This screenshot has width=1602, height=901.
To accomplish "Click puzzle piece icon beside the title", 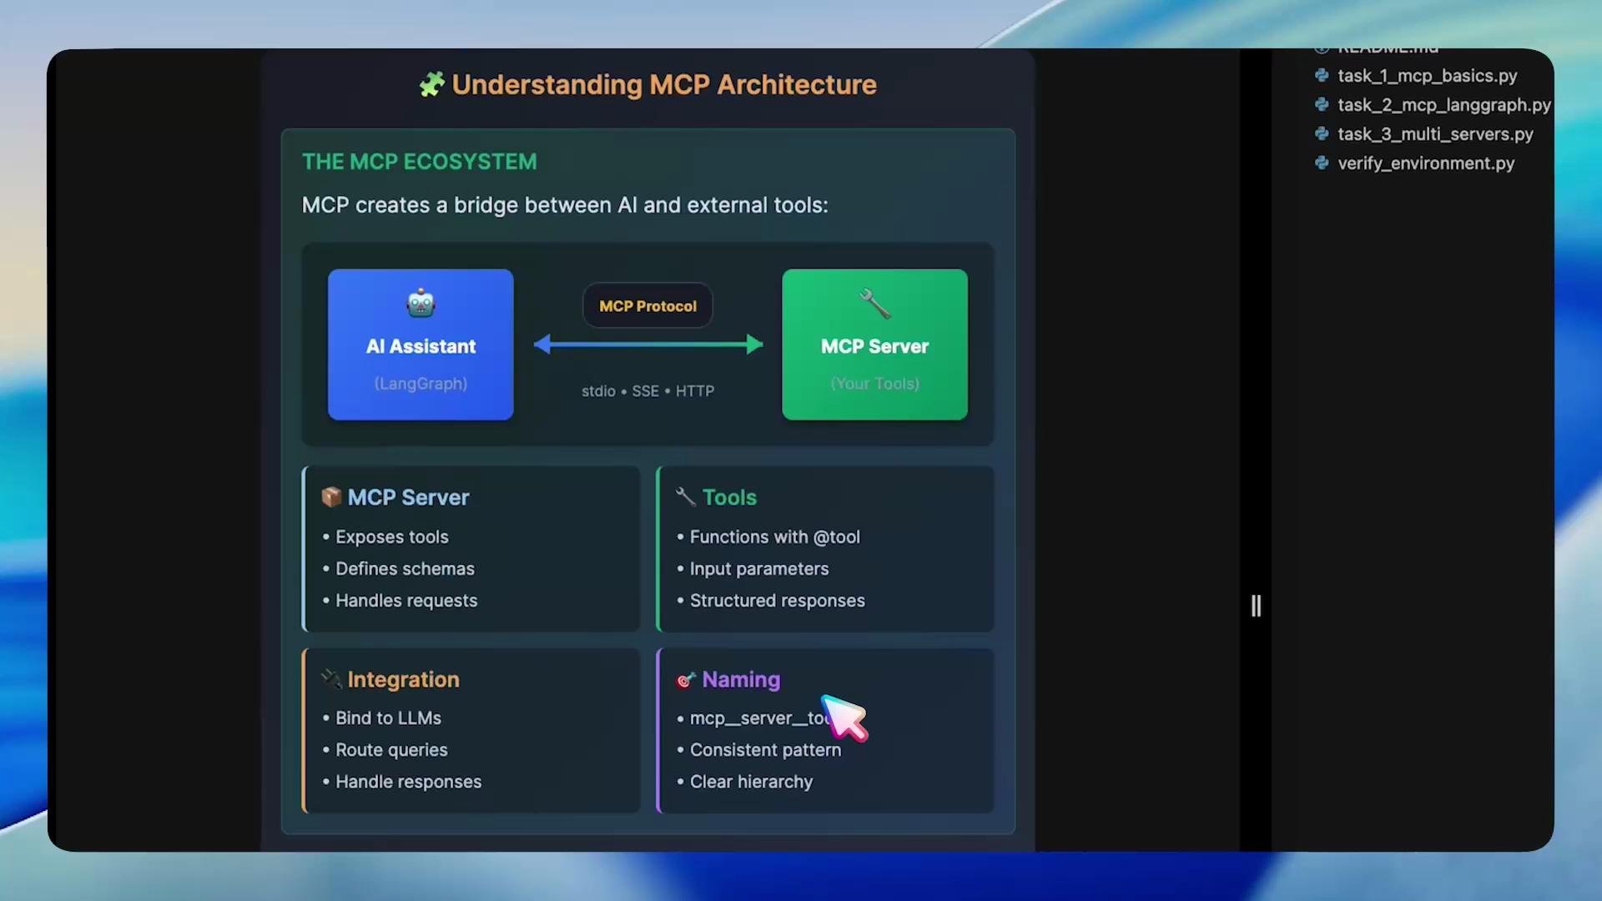I will coord(431,84).
